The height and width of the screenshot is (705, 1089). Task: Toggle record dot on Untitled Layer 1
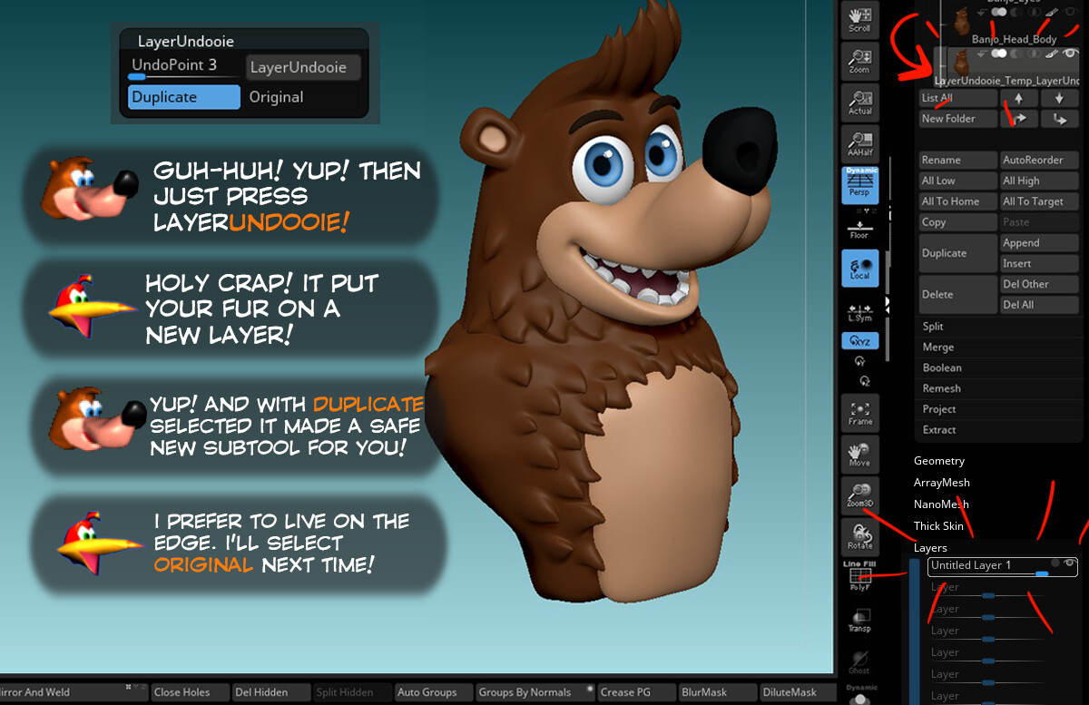(x=1055, y=563)
